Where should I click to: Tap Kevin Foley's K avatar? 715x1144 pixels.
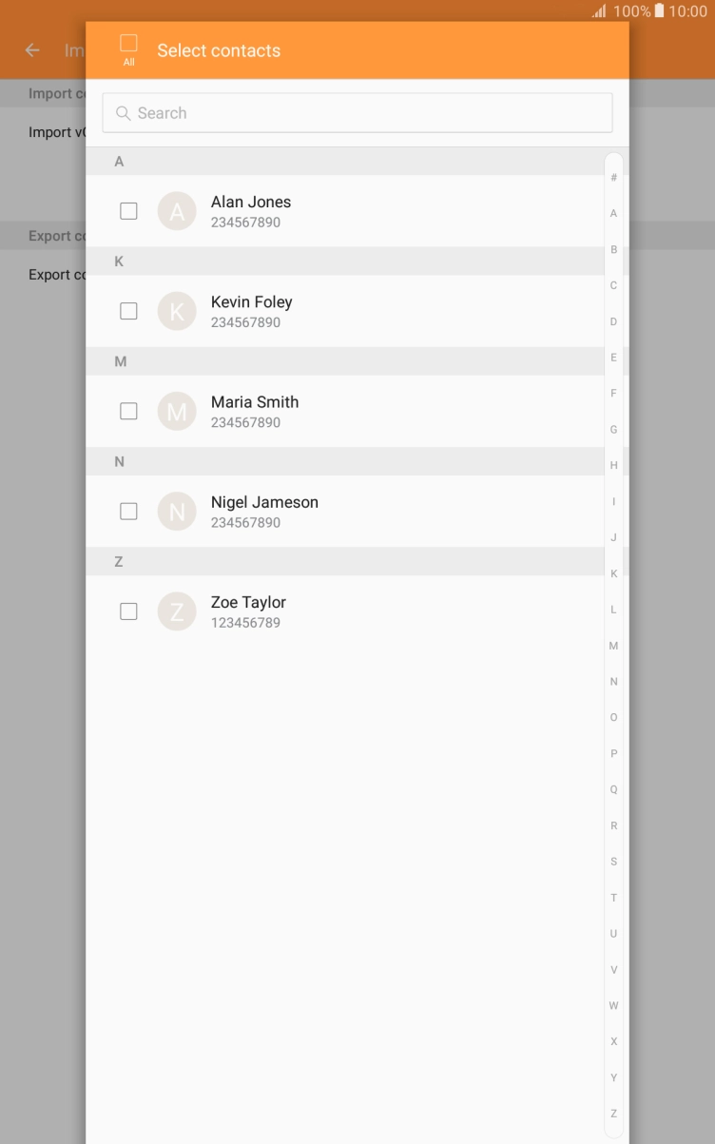click(177, 311)
